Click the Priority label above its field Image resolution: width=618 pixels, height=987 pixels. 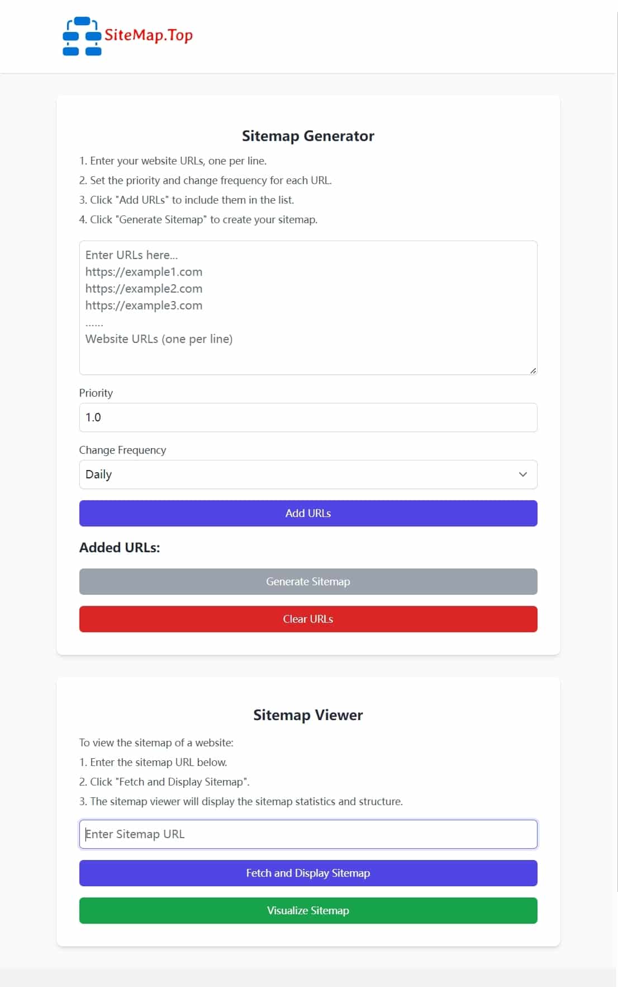click(96, 393)
